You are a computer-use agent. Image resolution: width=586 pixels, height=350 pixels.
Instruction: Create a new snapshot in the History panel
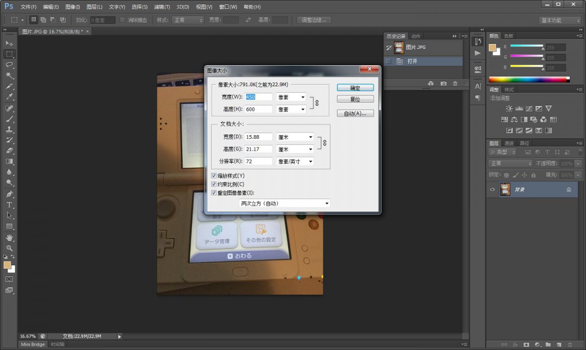(x=443, y=84)
